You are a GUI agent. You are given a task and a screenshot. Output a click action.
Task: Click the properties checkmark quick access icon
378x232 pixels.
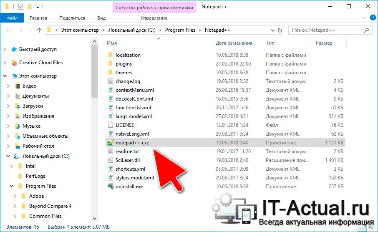[x=21, y=7]
